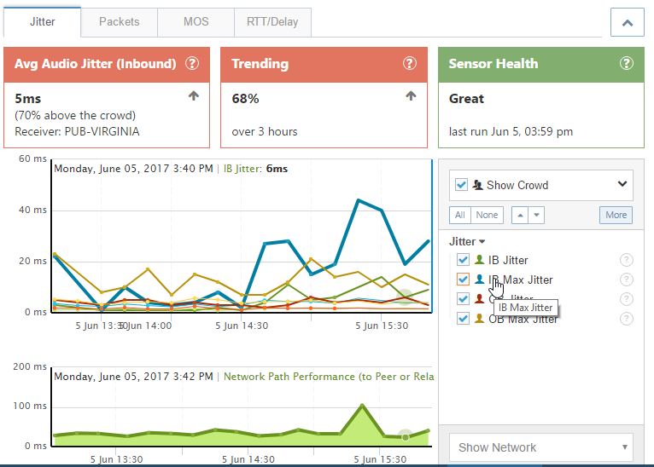Toggle the Show Crowd checkbox
The image size is (654, 467).
pos(462,185)
